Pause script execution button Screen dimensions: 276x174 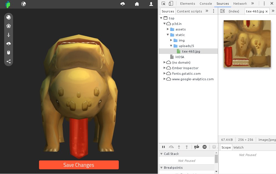coord(163,147)
